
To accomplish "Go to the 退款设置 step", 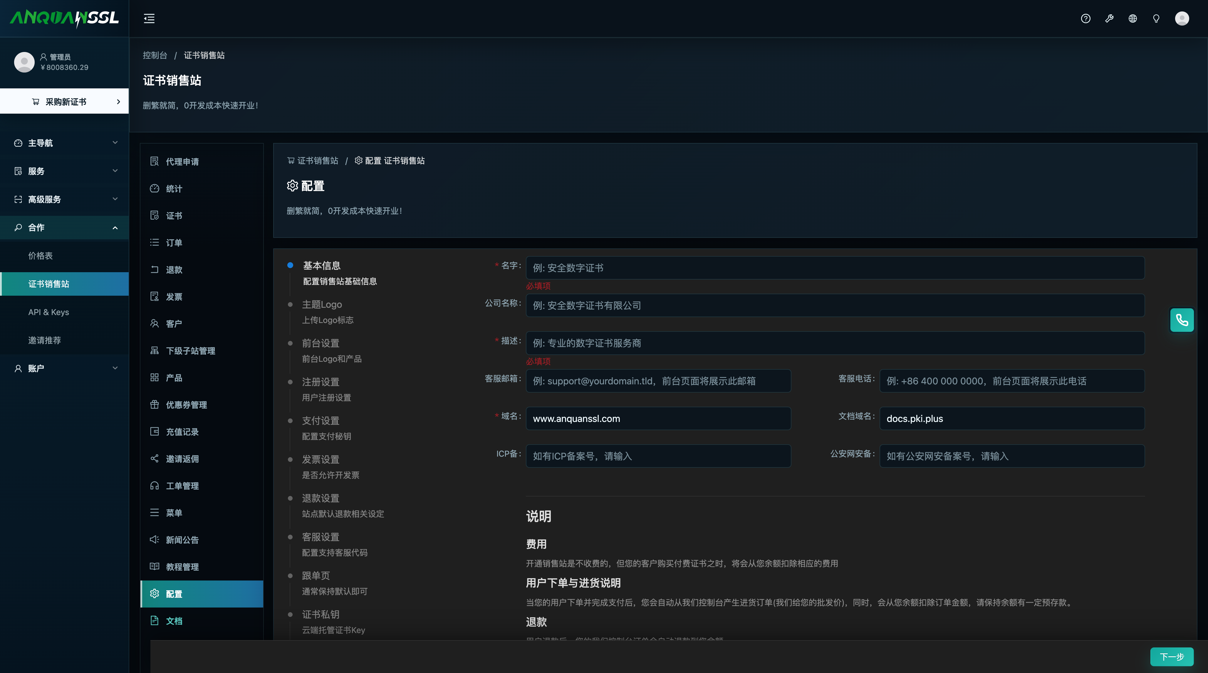I will (x=321, y=498).
